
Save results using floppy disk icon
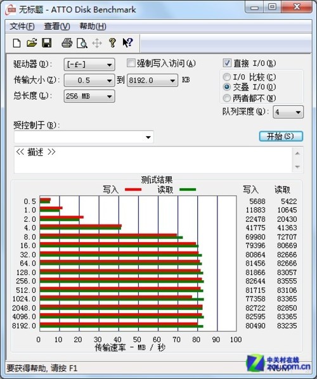point(47,43)
